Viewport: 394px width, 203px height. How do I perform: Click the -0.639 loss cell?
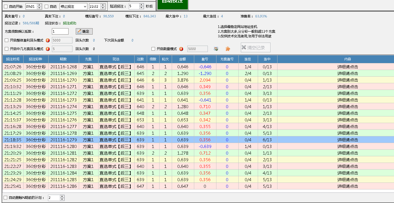pyautogui.click(x=205, y=147)
